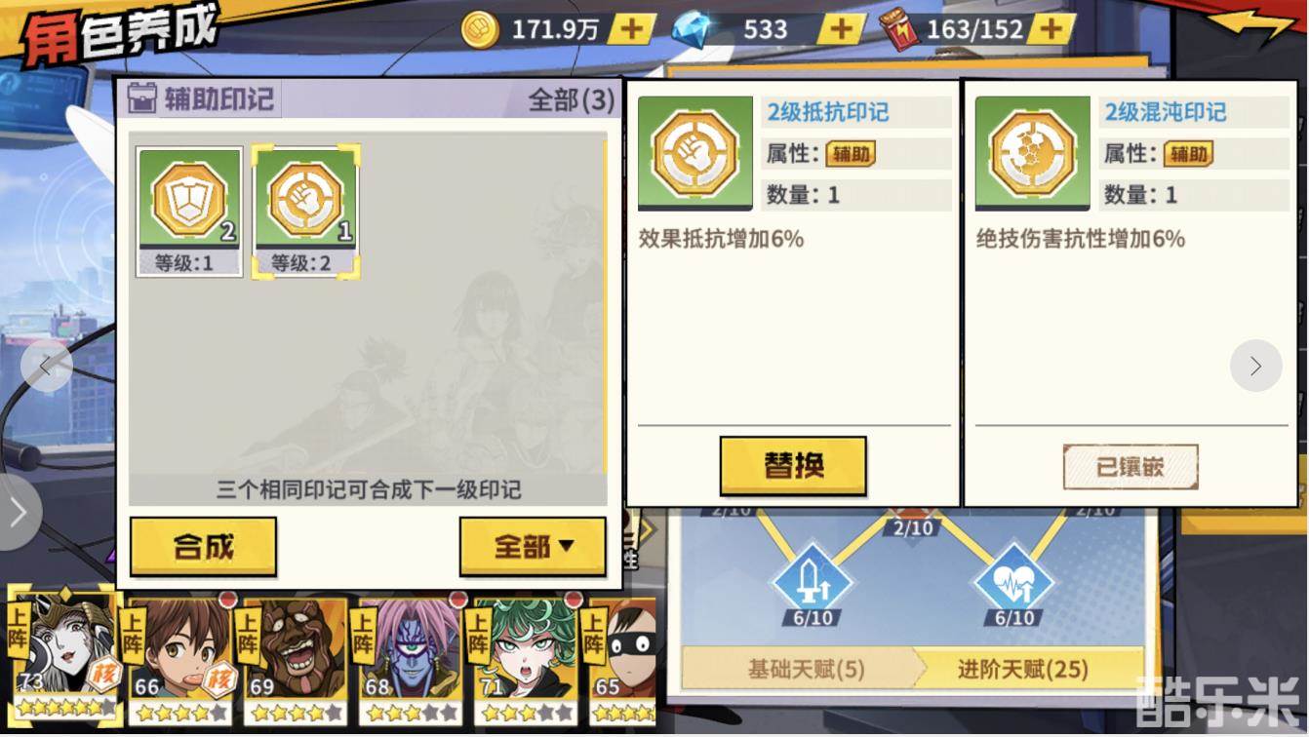This screenshot has height=737, width=1309.
Task: Click the 合成 combine button
Action: [x=203, y=547]
